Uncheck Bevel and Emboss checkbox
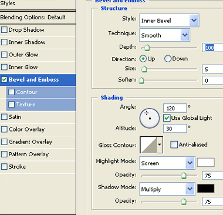Screen dimensions: 223x215 (x=4, y=79)
